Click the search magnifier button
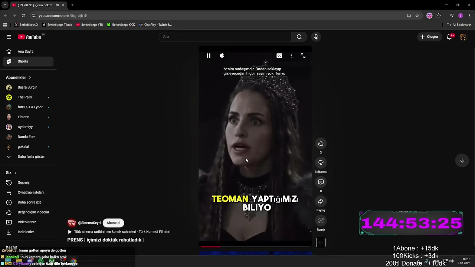475x267 pixels. [299, 37]
